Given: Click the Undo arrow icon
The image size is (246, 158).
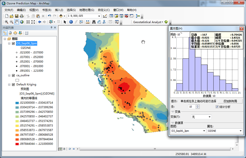Looking at the screenshot, I should (50, 16).
